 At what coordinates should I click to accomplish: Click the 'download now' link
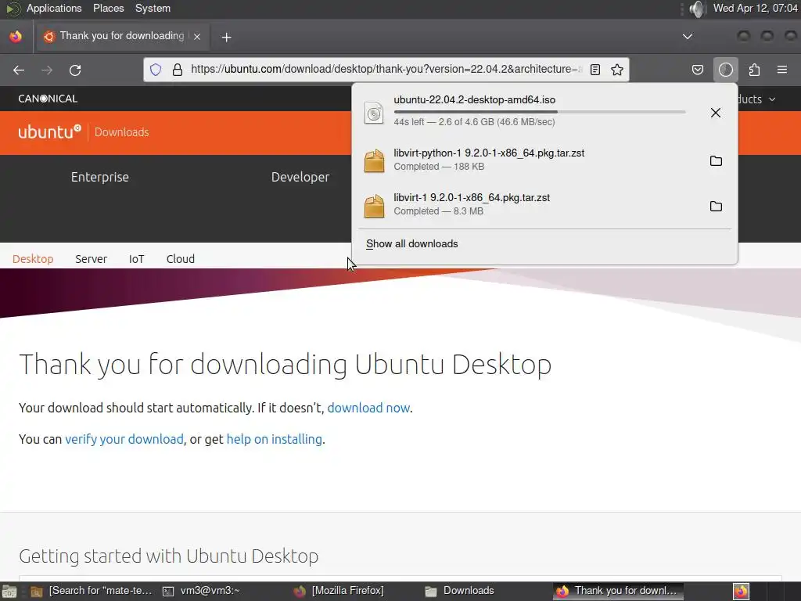pyautogui.click(x=368, y=408)
